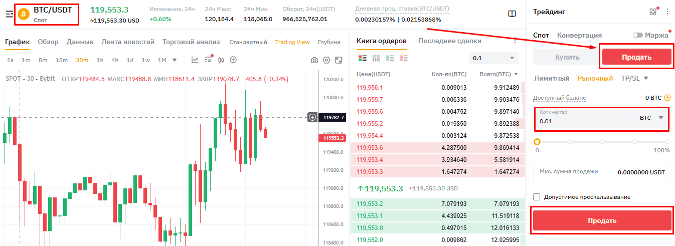Open Trading panel three-dot options menu
This screenshot has width=675, height=246.
[x=667, y=12]
